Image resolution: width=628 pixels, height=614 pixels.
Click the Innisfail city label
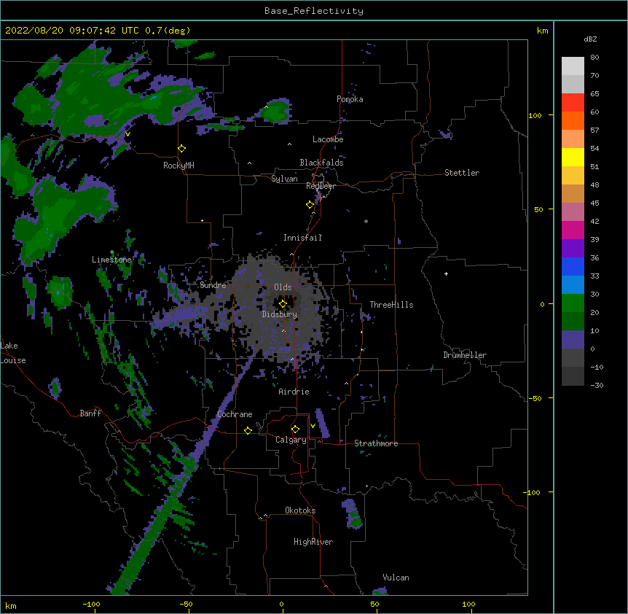pyautogui.click(x=302, y=238)
